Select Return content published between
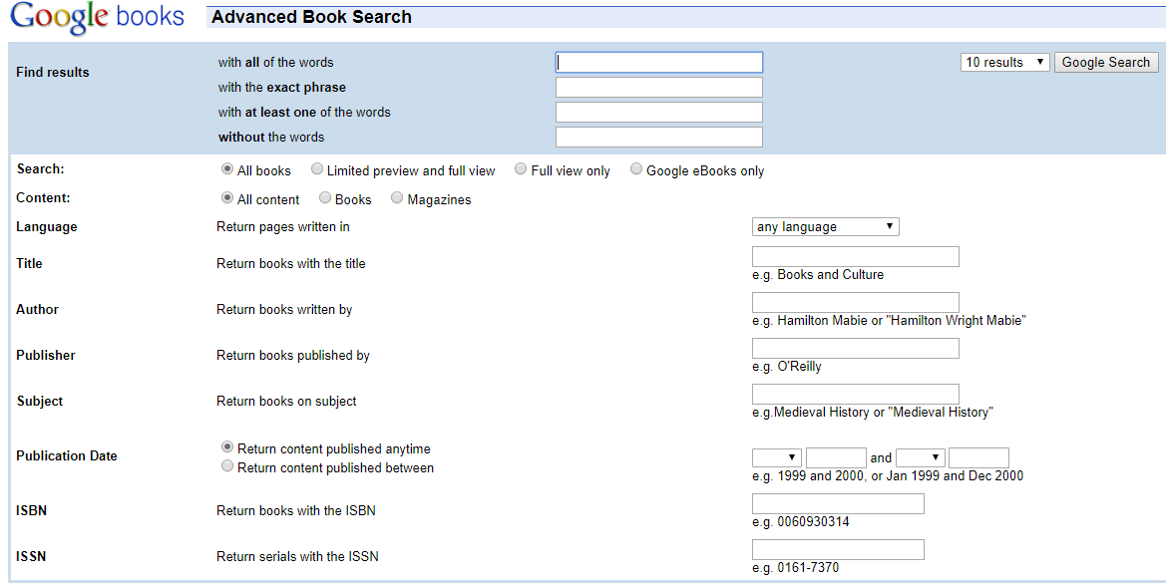 pos(226,464)
